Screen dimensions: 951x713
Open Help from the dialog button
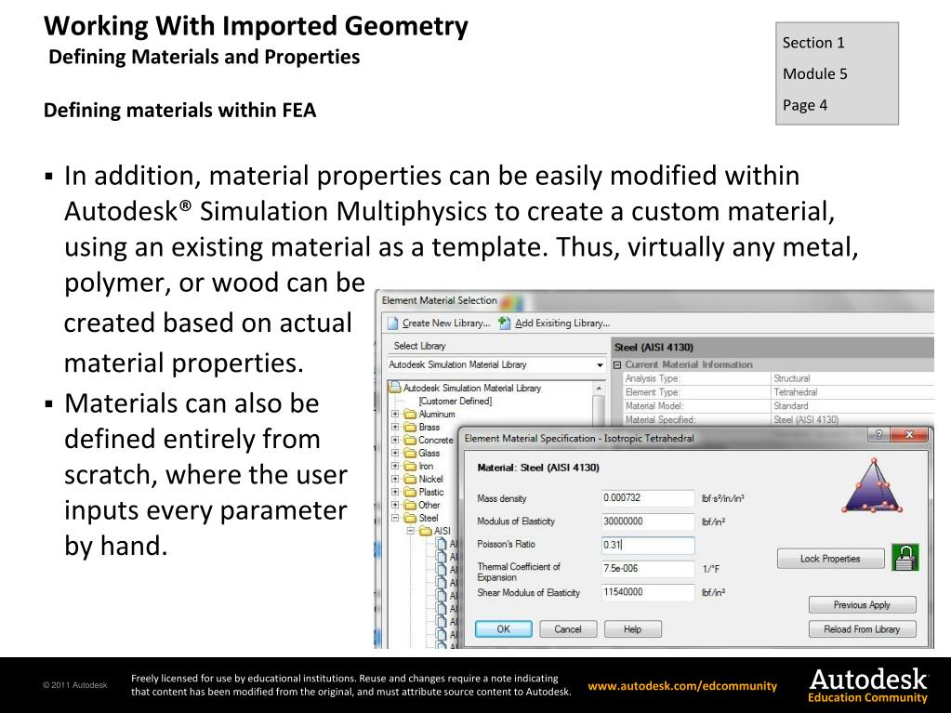tap(632, 629)
